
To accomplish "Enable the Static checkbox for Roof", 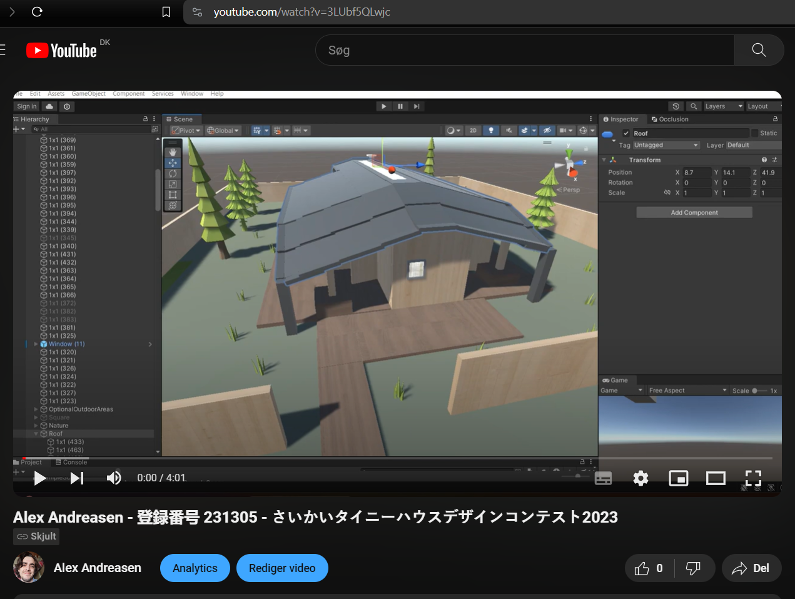I will point(756,133).
